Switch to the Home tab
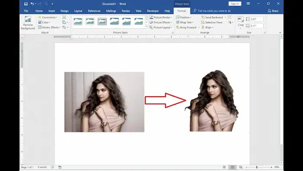This screenshot has height=171, width=303. (x=39, y=11)
